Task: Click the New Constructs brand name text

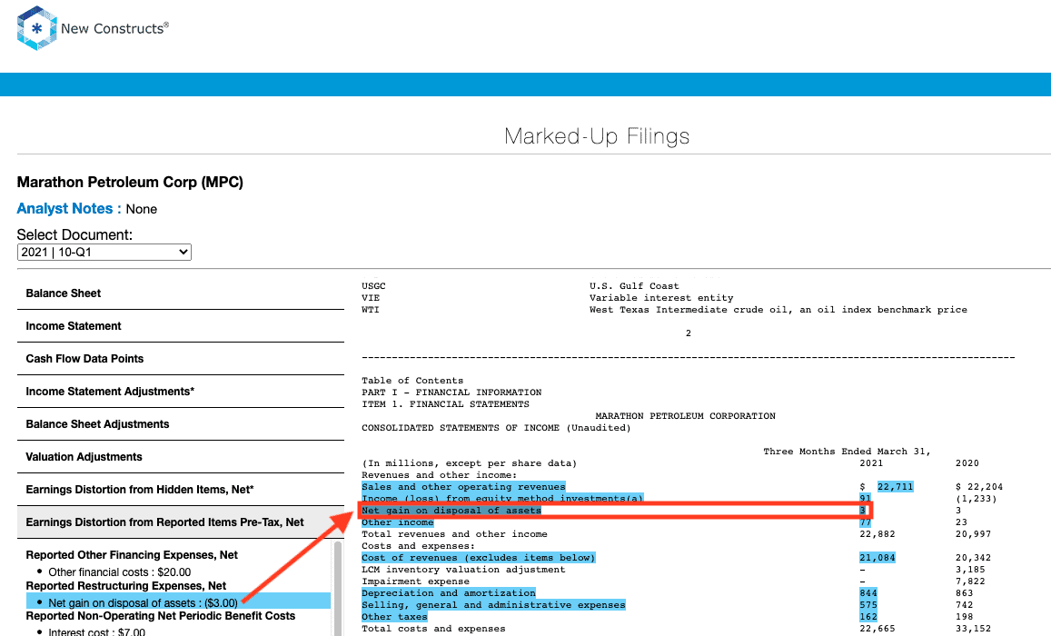Action: pyautogui.click(x=114, y=28)
